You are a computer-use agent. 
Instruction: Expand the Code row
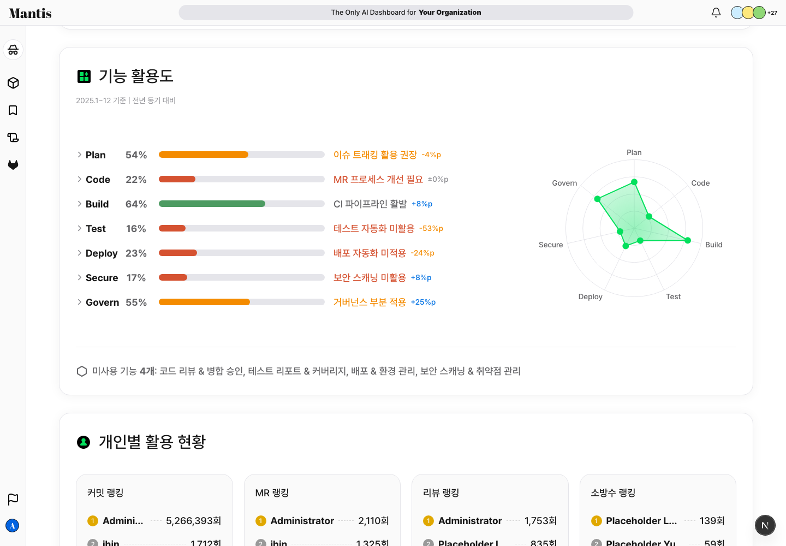click(80, 179)
